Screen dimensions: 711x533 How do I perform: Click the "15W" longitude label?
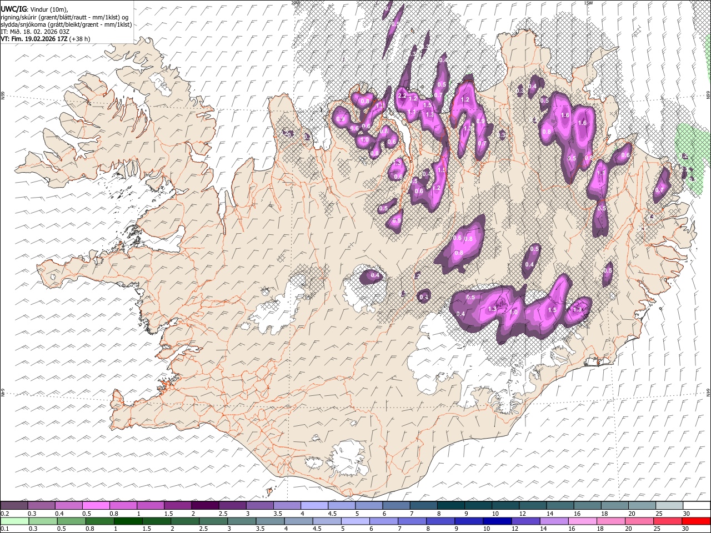click(588, 3)
